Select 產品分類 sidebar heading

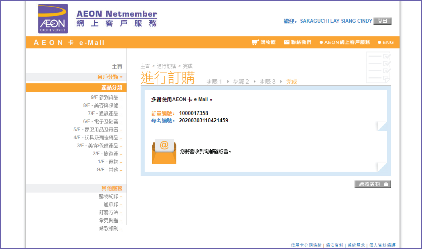[112, 87]
